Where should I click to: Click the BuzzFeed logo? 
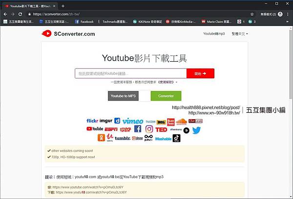point(170,122)
